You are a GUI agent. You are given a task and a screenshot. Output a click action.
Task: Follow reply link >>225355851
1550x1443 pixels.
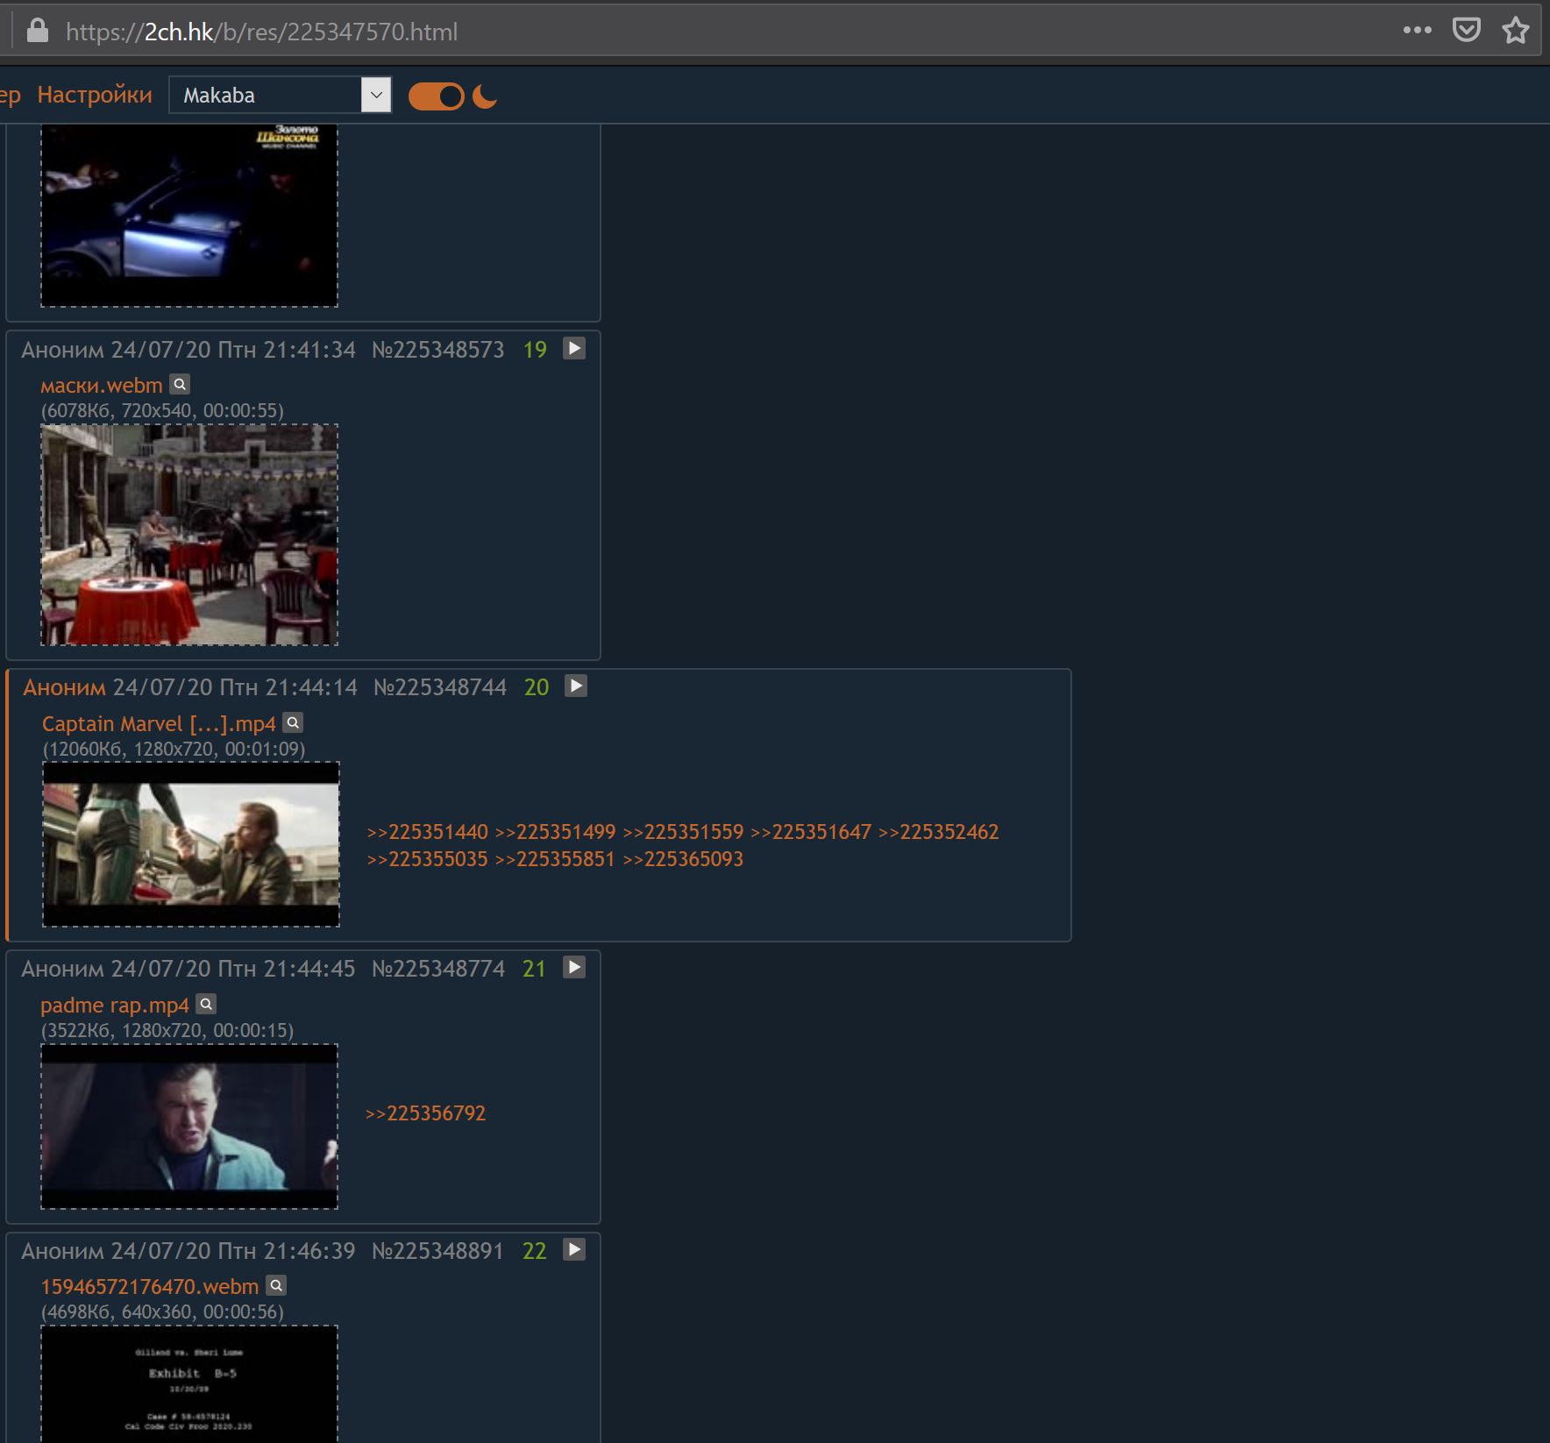[x=555, y=859]
